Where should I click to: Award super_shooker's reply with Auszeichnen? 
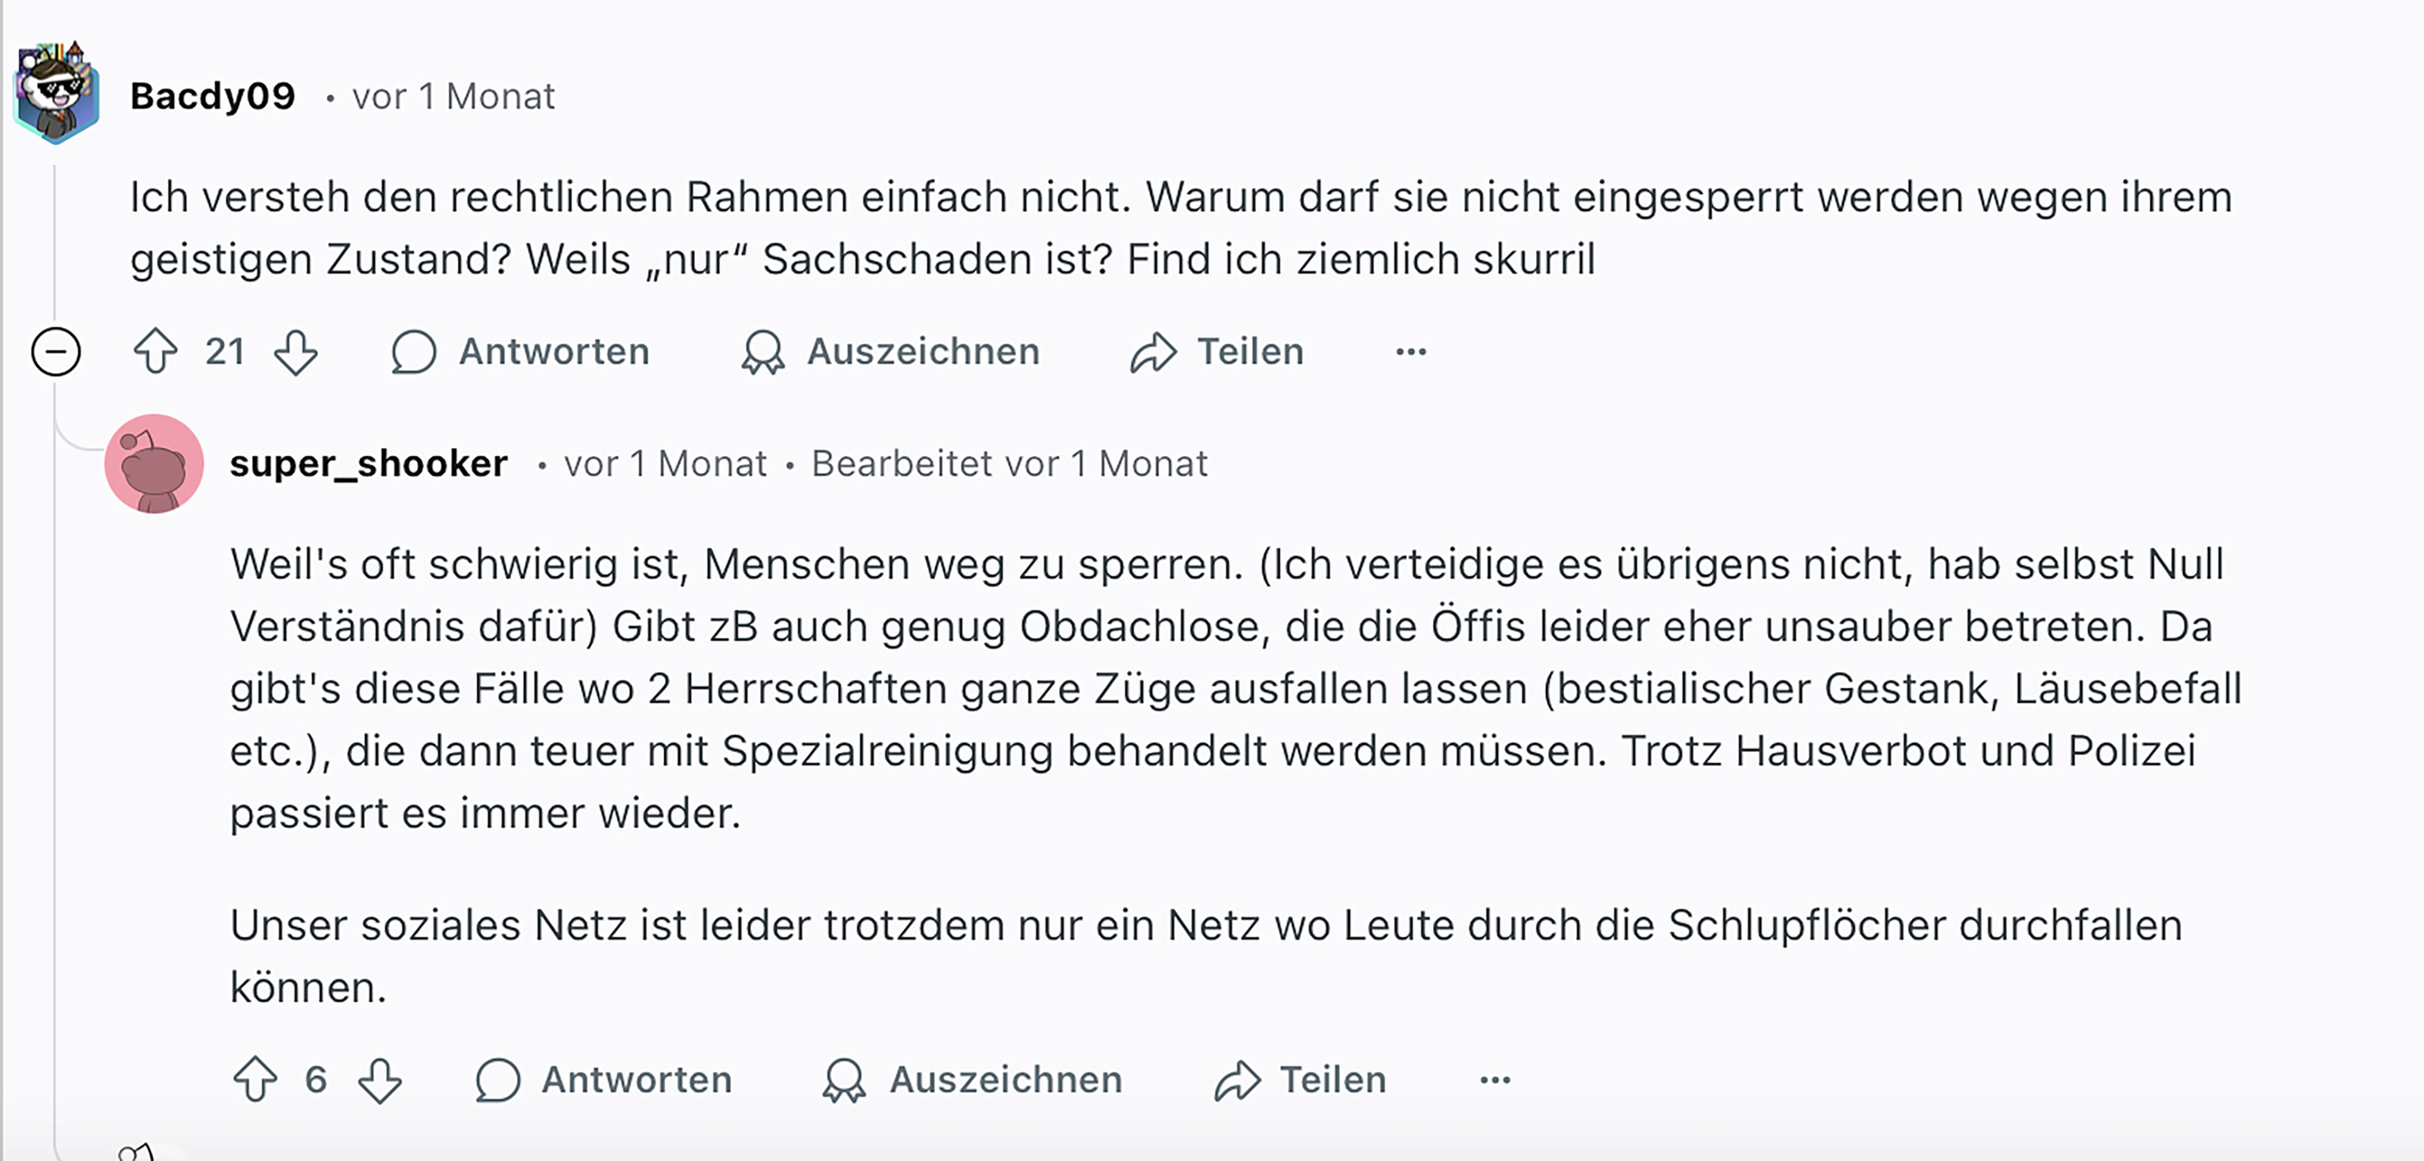[x=973, y=1079]
